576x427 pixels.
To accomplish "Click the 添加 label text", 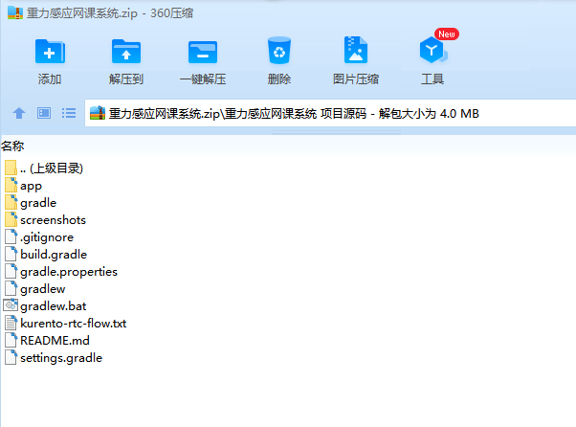I will 50,79.
